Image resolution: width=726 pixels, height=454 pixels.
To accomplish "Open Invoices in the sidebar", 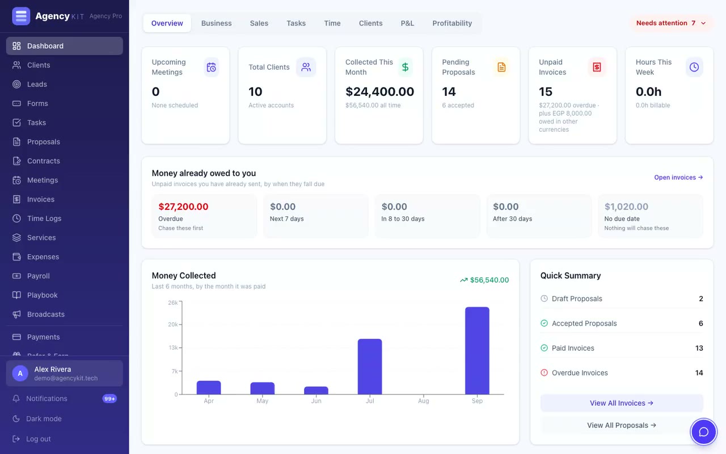I will tap(65, 199).
